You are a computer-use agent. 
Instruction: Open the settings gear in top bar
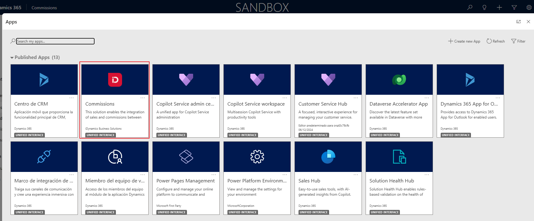coord(529,7)
